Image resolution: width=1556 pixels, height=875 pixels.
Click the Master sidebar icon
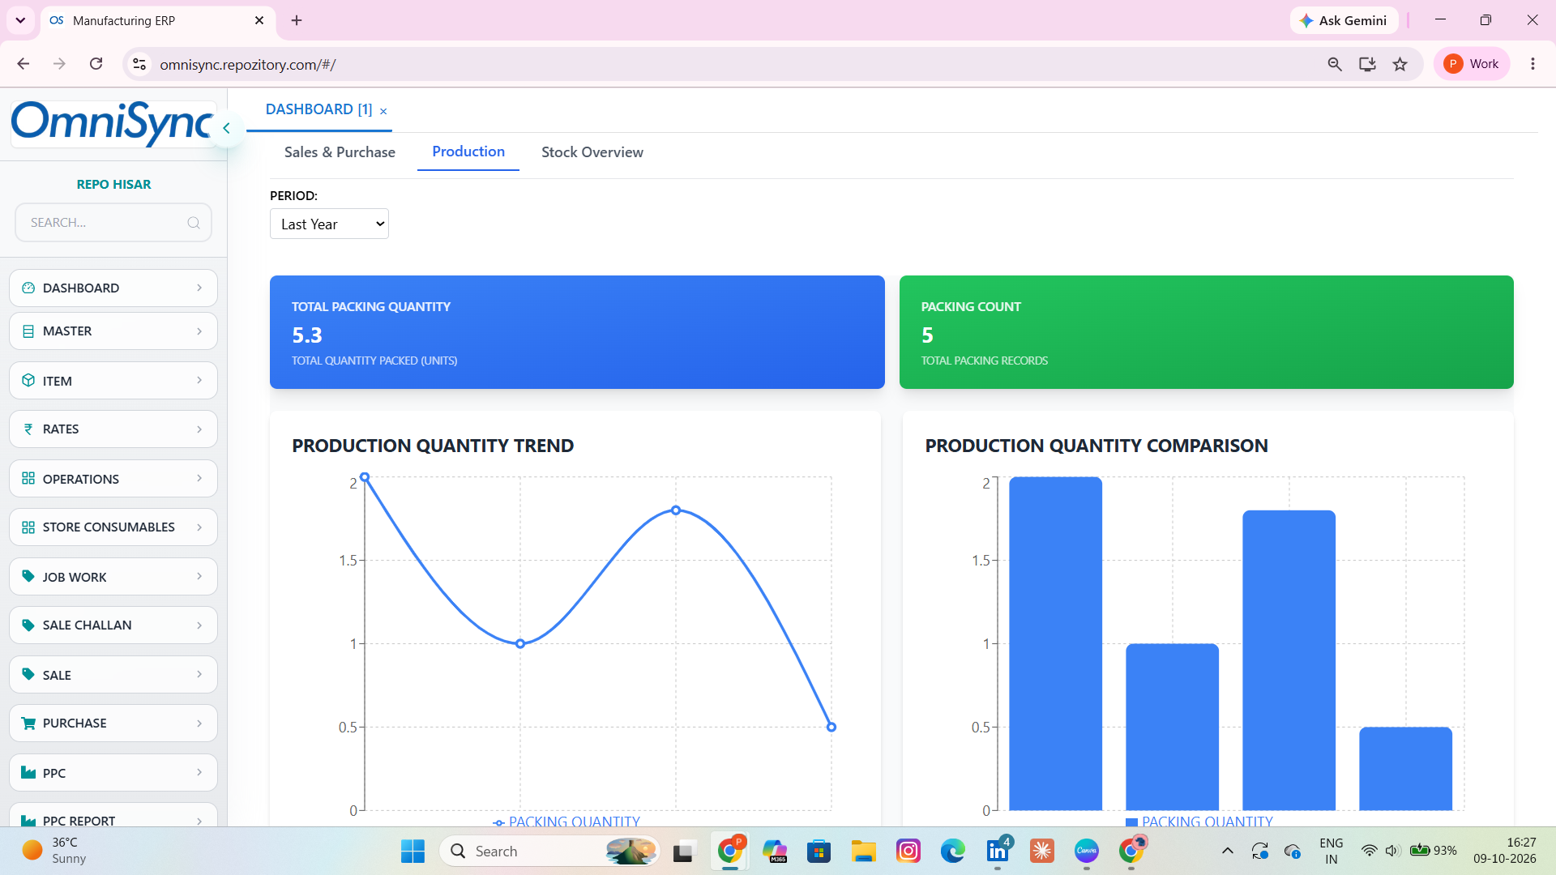pos(28,331)
